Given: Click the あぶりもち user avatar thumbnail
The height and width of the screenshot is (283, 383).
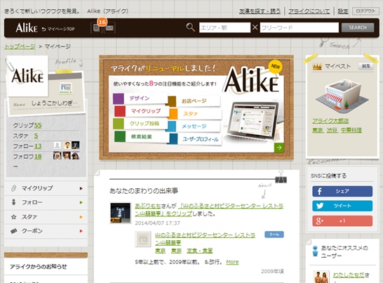Looking at the screenshot, I should click(120, 213).
